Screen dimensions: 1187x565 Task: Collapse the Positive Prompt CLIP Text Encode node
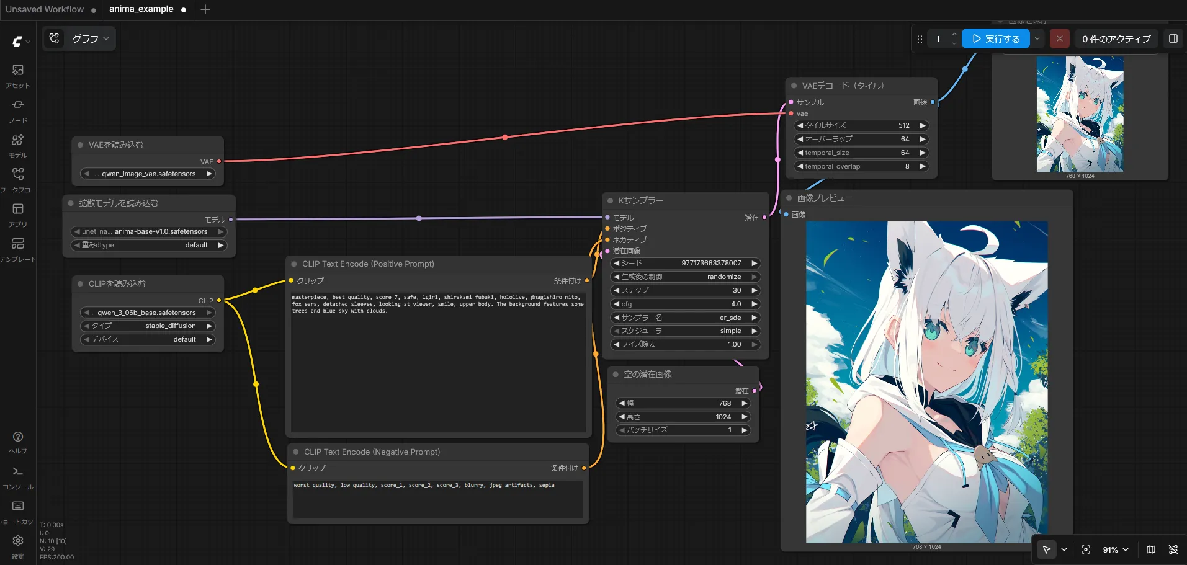pos(294,264)
